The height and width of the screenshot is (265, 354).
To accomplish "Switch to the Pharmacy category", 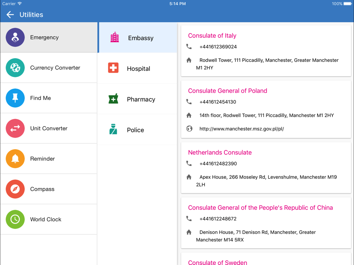I will coord(138,99).
